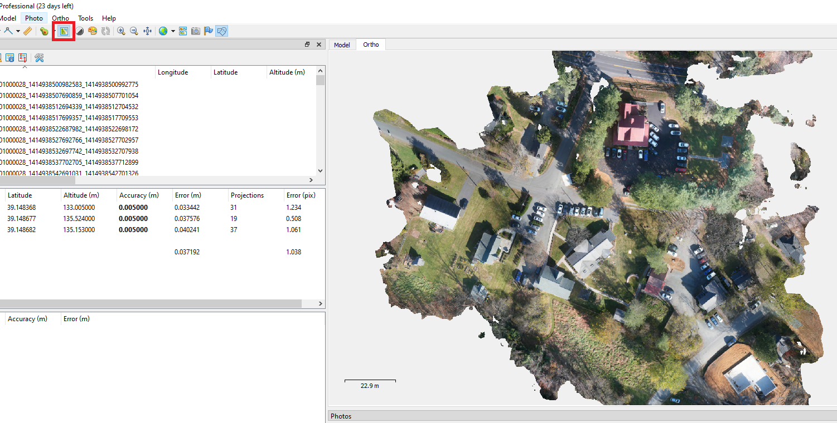Toggle show cameras icon in toolbar
Image resolution: width=837 pixels, height=423 pixels.
coord(196,31)
